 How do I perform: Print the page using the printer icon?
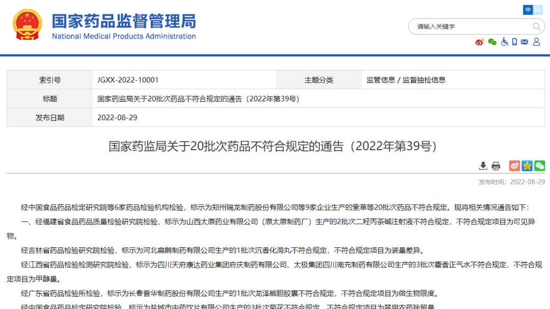496,166
